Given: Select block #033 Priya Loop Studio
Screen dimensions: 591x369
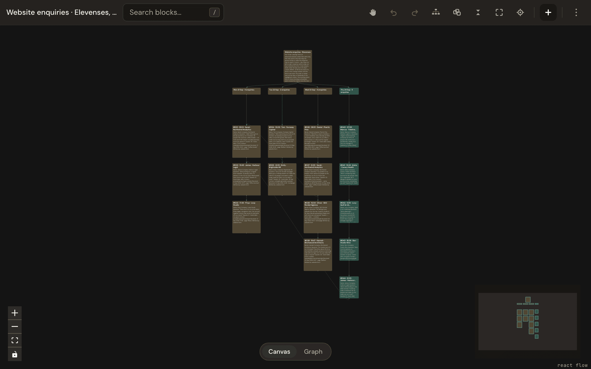Looking at the screenshot, I should click(246, 217).
